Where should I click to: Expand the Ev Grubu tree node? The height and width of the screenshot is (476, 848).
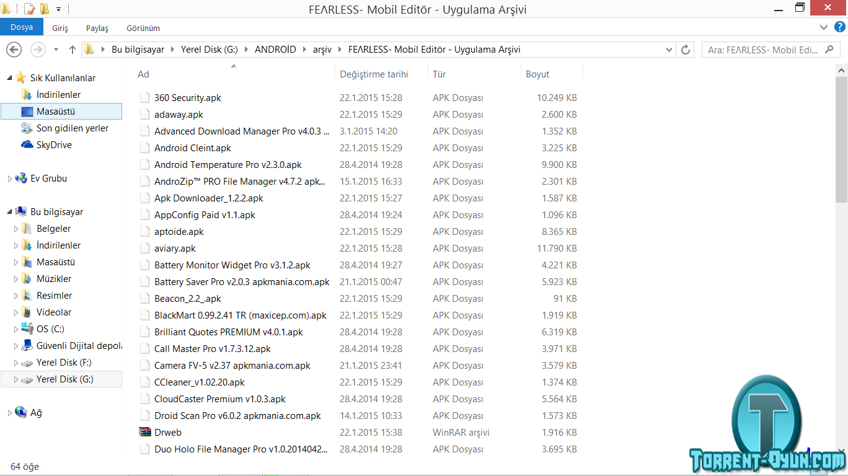tap(9, 179)
